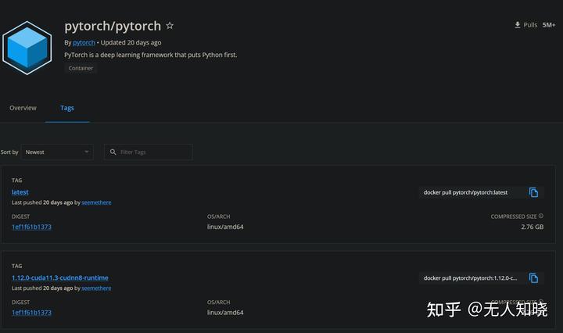563x333 pixels.
Task: Copy docker pull command for 1.12.0 tag
Action: [x=533, y=277]
